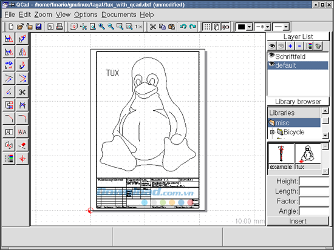
Task: Click the Zoom out magnifier
Action: coord(111,27)
